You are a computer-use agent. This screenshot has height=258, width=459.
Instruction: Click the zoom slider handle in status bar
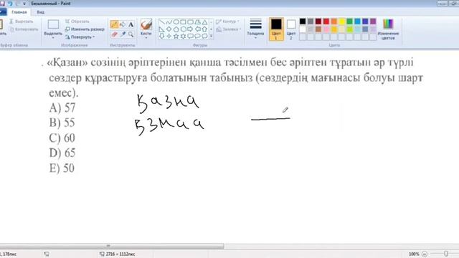(x=445, y=254)
